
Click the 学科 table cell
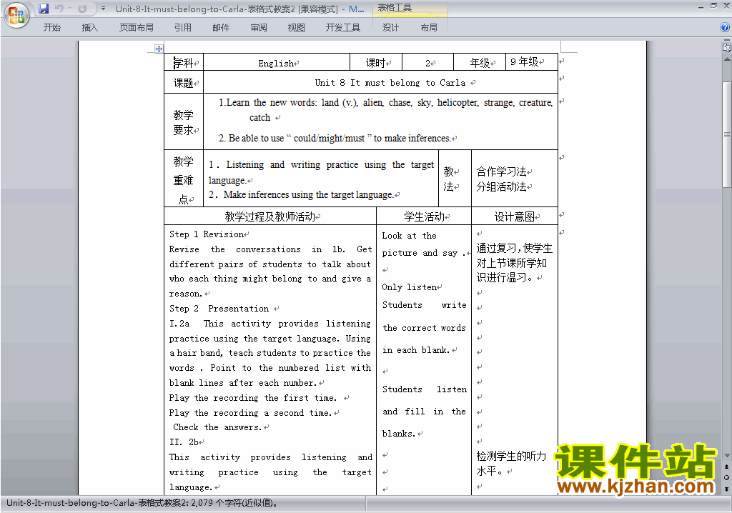coord(184,62)
